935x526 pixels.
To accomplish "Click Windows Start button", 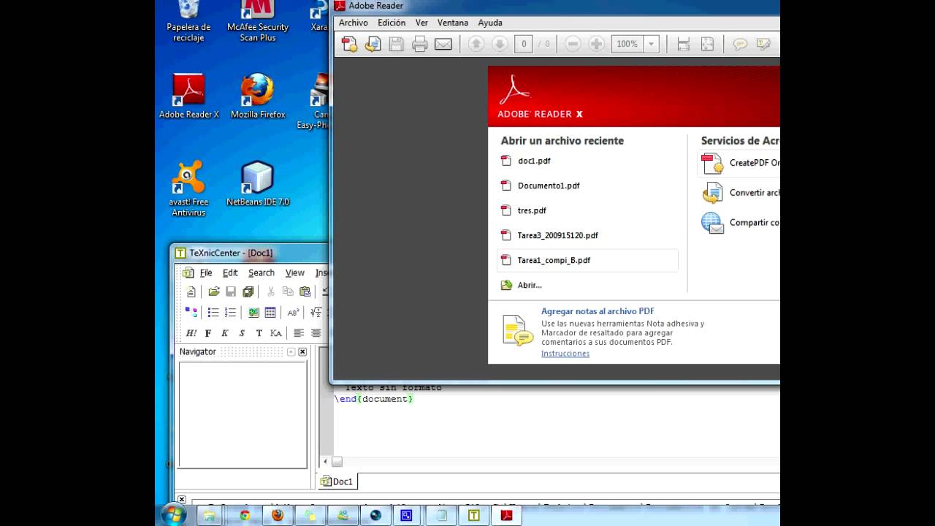I will point(173,515).
